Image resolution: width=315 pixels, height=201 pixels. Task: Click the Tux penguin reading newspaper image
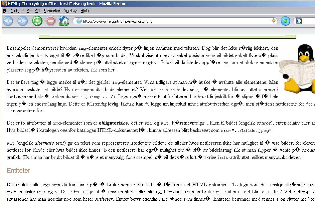[x=297, y=69]
